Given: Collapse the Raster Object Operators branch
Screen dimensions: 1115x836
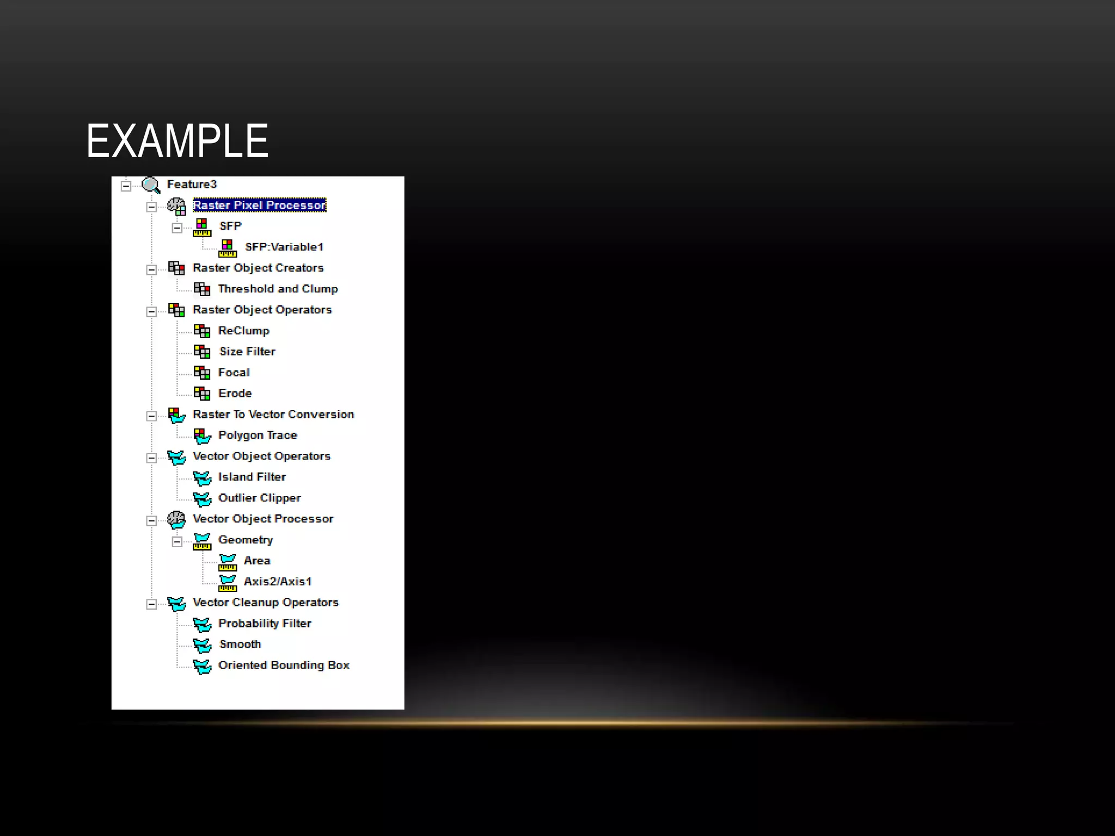Looking at the screenshot, I should [x=151, y=311].
